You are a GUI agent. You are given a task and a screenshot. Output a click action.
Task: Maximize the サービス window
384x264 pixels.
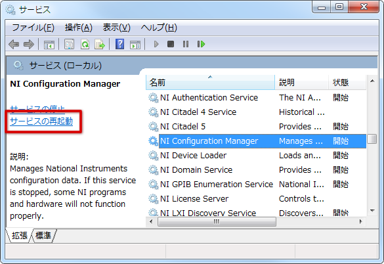[339, 7]
